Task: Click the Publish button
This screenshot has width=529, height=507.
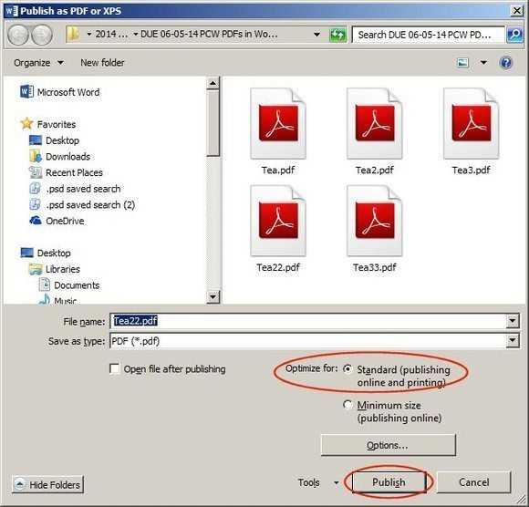Action: (x=389, y=482)
